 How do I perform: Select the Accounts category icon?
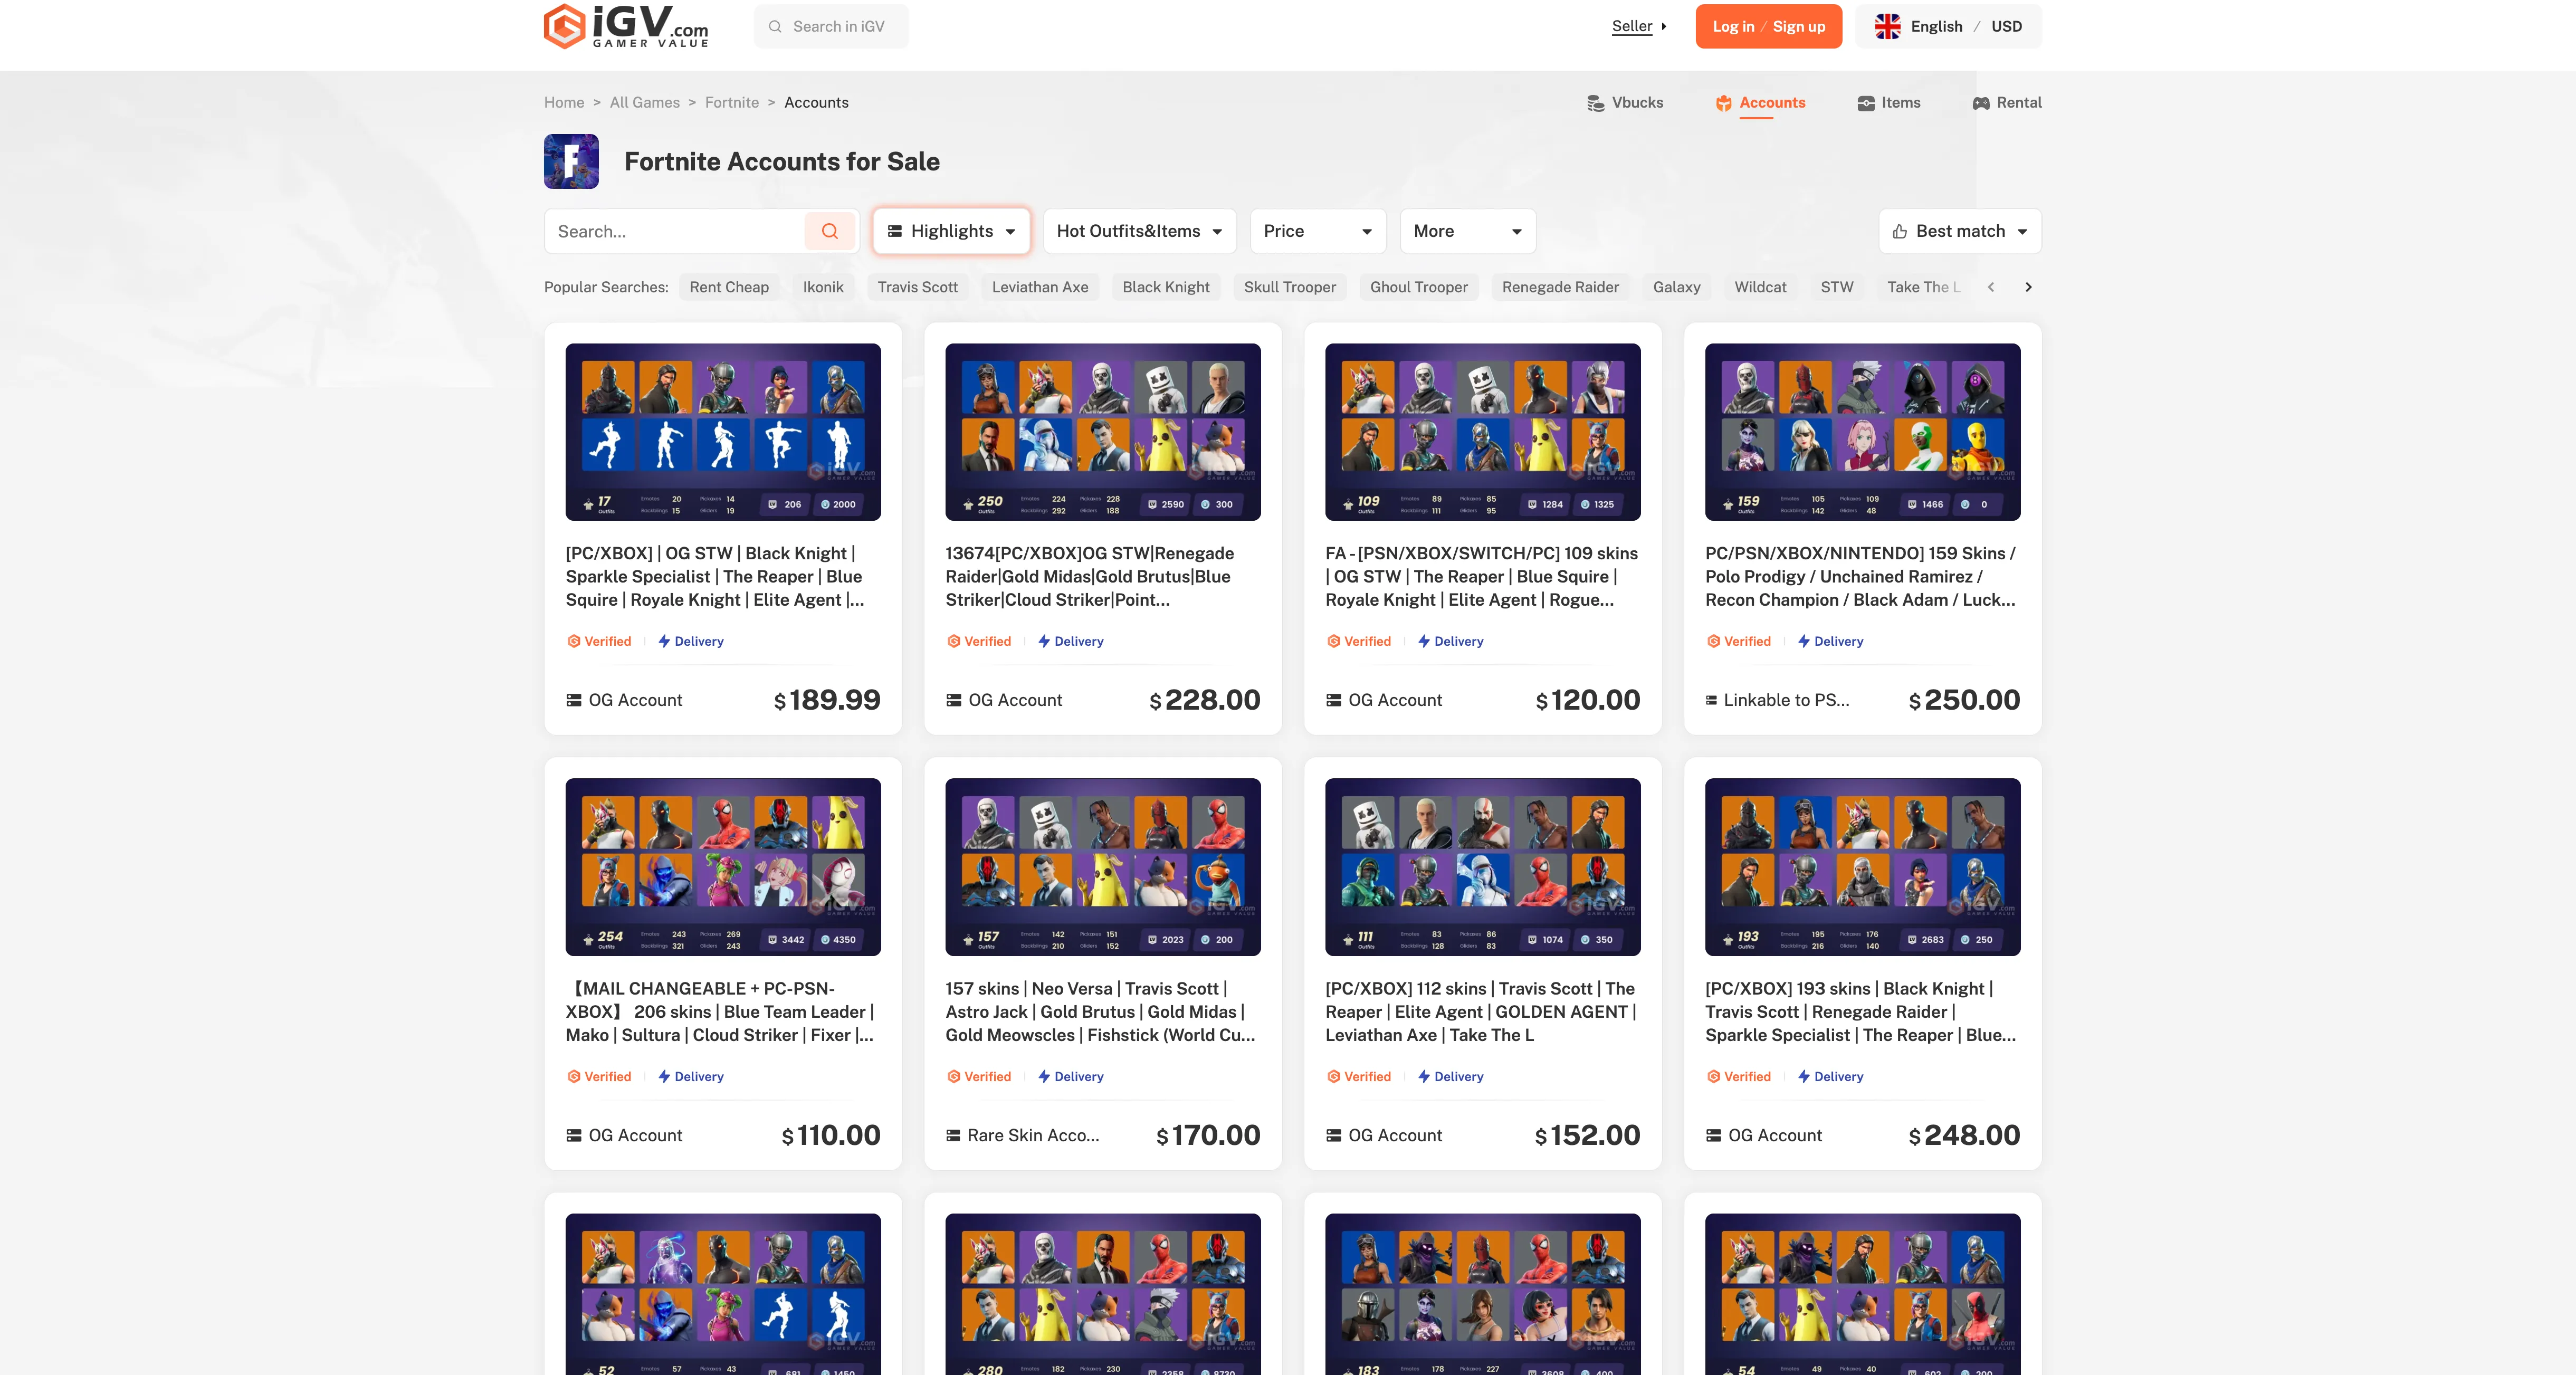coord(1724,102)
